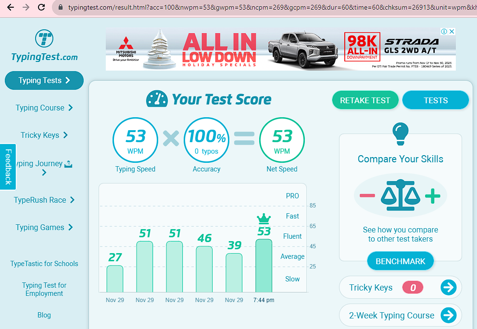Click the crown icon above the 53 bar
The height and width of the screenshot is (329, 477).
point(264,219)
